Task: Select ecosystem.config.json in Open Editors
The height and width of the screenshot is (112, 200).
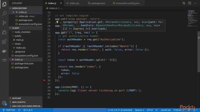Action: click(x=26, y=24)
